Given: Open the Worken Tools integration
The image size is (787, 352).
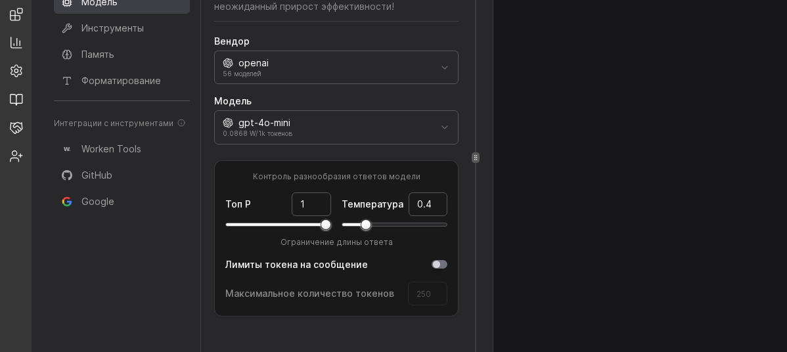Looking at the screenshot, I should point(111,149).
